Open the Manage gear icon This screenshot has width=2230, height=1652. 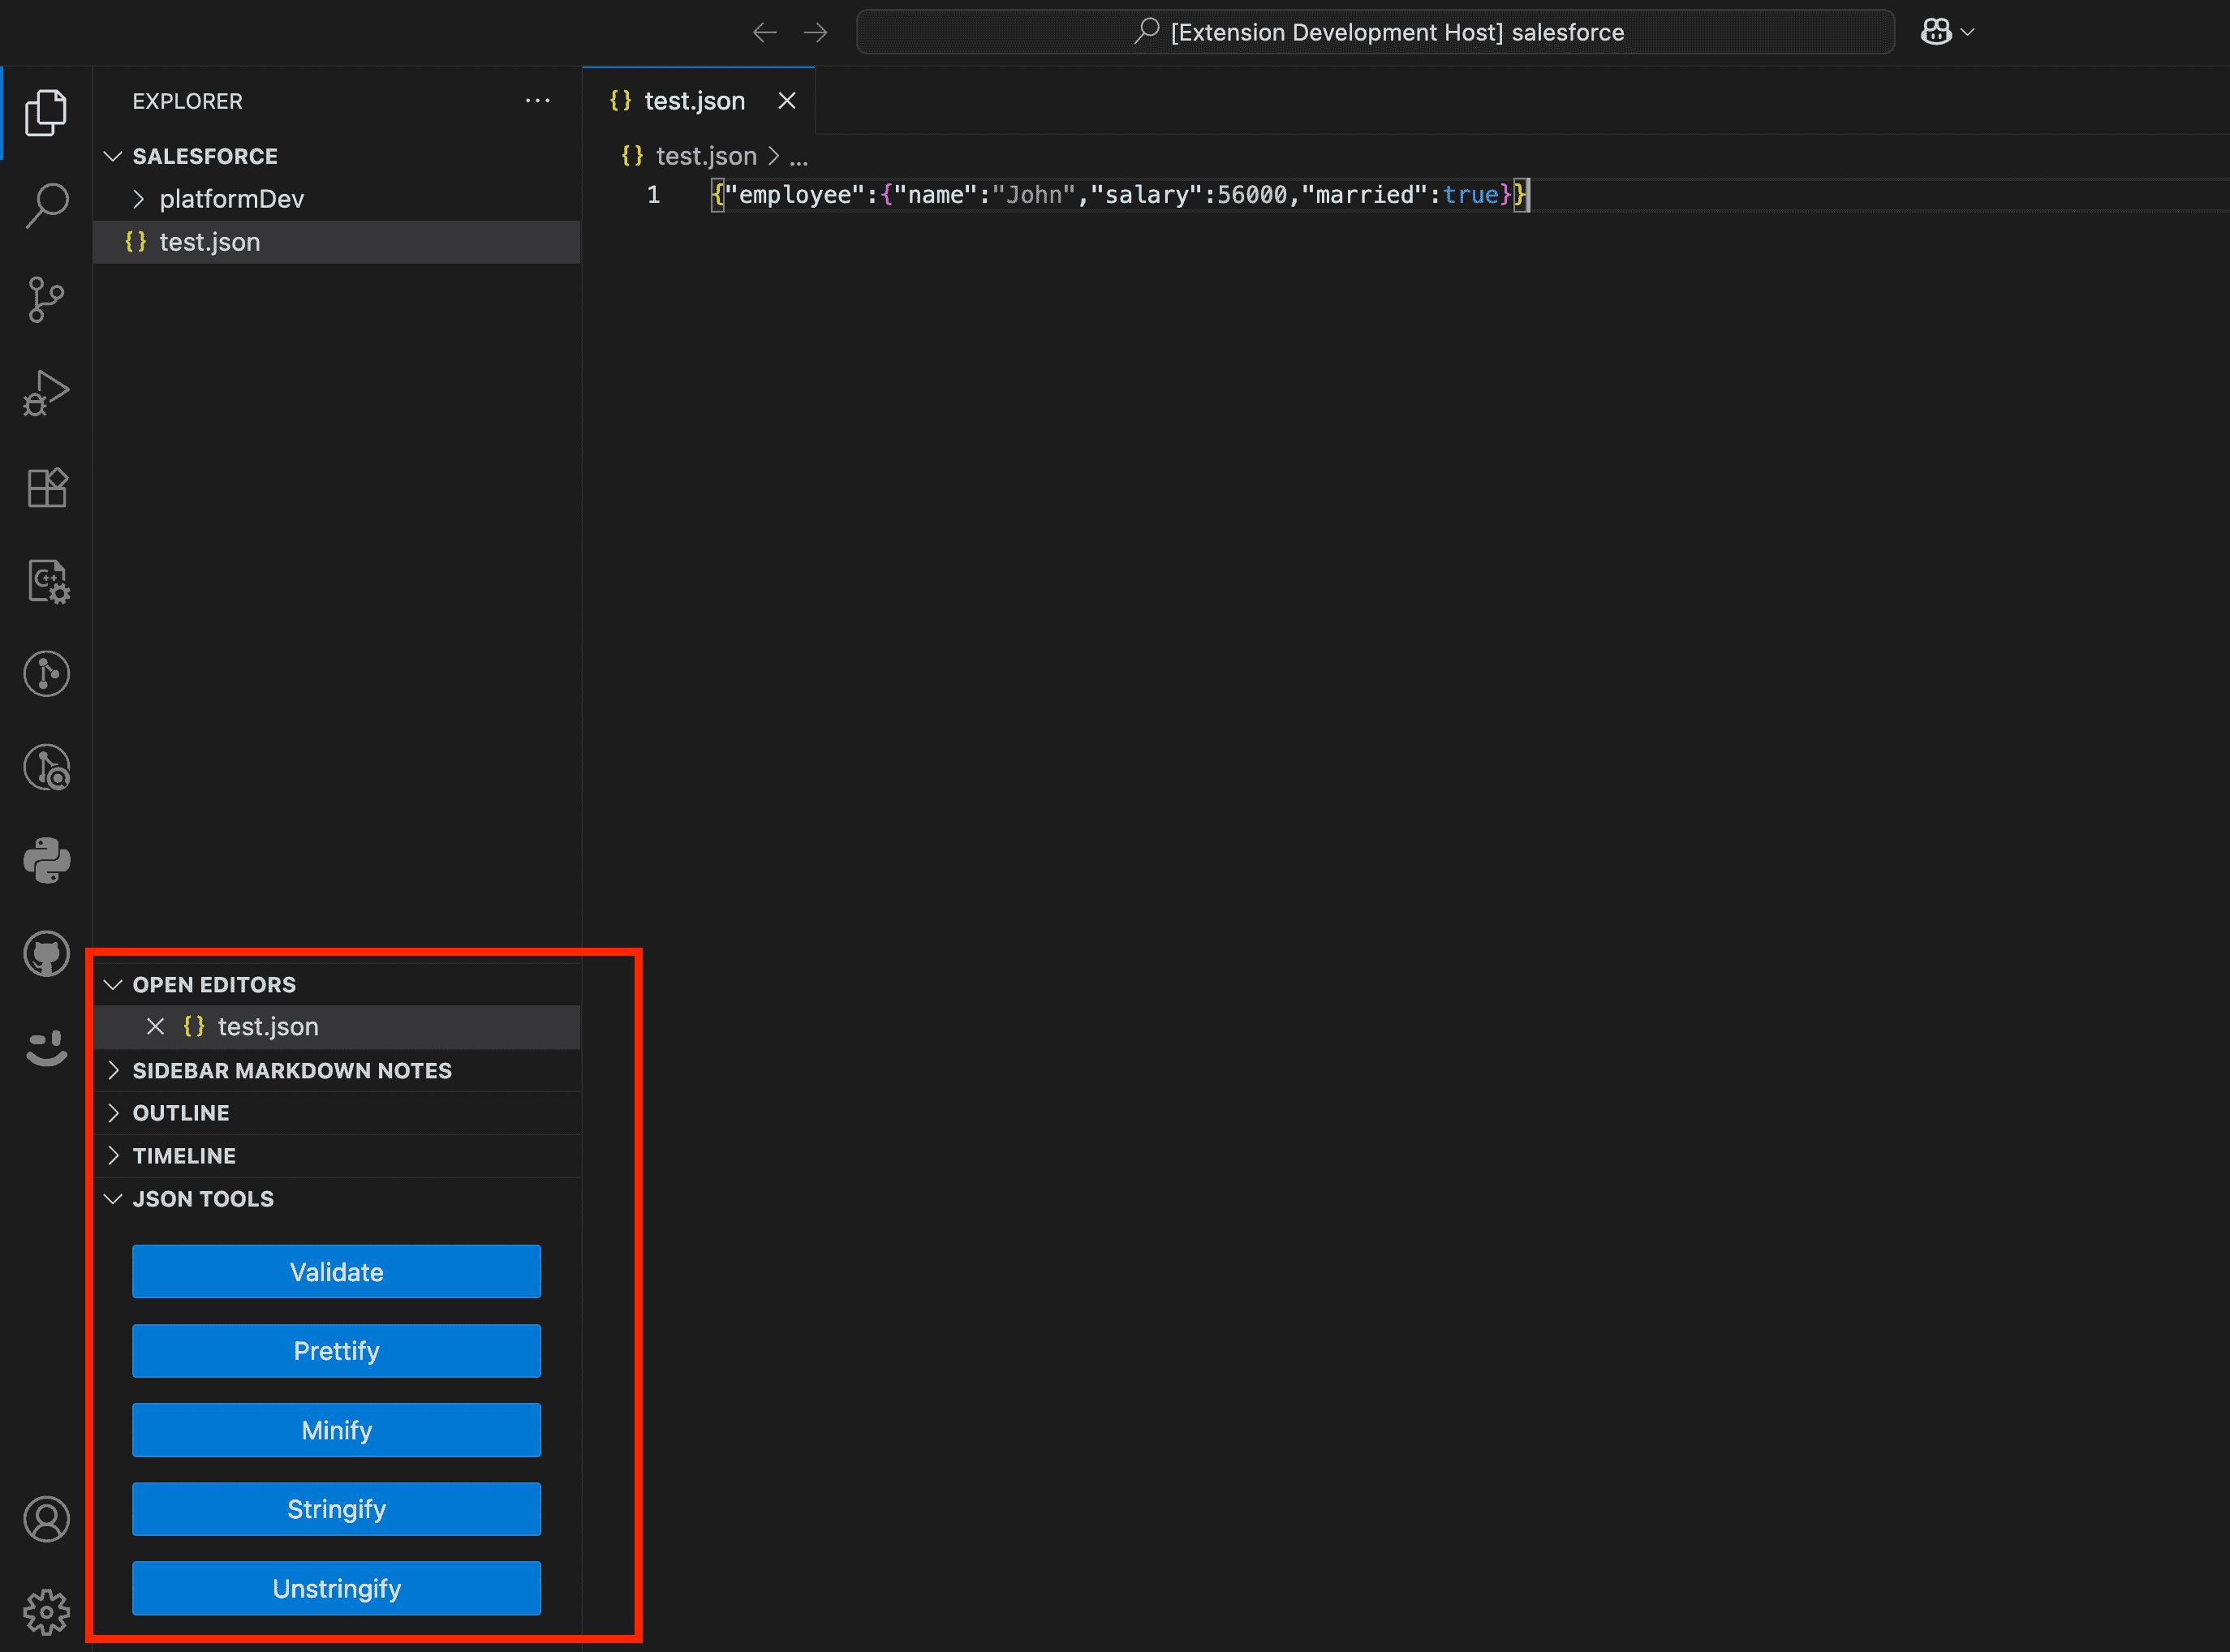click(x=46, y=1611)
